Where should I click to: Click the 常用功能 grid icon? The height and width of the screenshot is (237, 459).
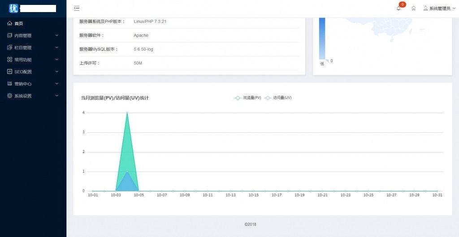pyautogui.click(x=10, y=59)
